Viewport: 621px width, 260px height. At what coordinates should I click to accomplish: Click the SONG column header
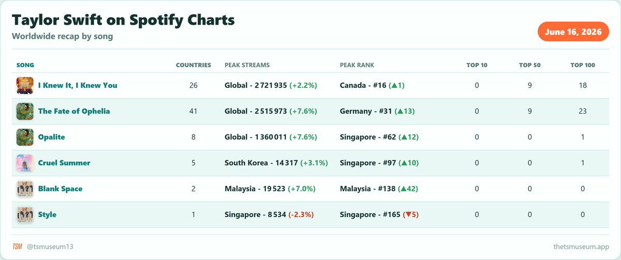25,65
